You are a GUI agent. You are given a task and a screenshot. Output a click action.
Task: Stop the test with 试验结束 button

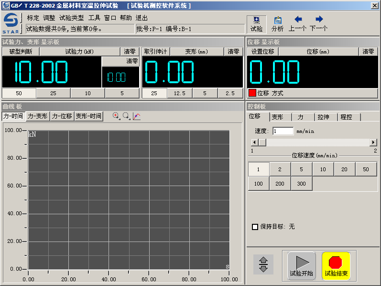pyautogui.click(x=336, y=265)
